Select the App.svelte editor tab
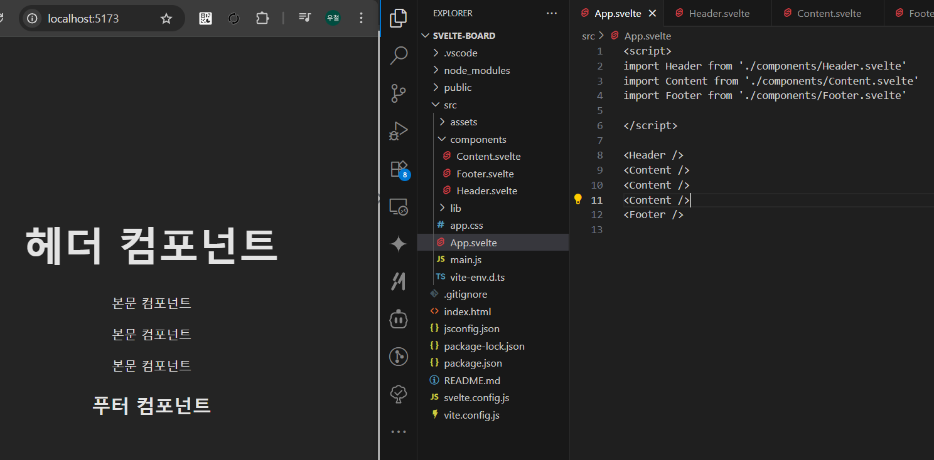The width and height of the screenshot is (934, 460). [618, 13]
